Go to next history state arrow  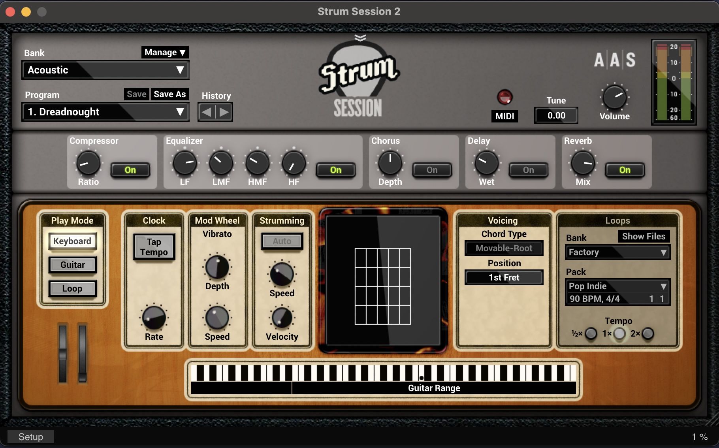224,112
